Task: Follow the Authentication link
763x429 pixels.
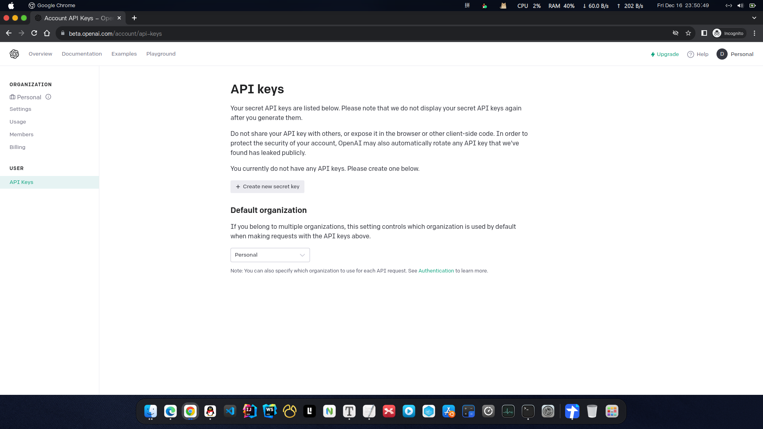Action: 436,271
